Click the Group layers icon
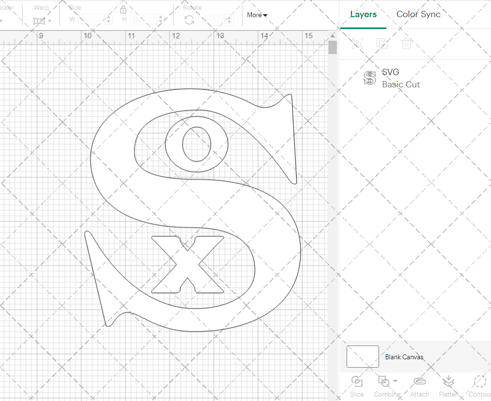This screenshot has width=491, height=401. 357,44
